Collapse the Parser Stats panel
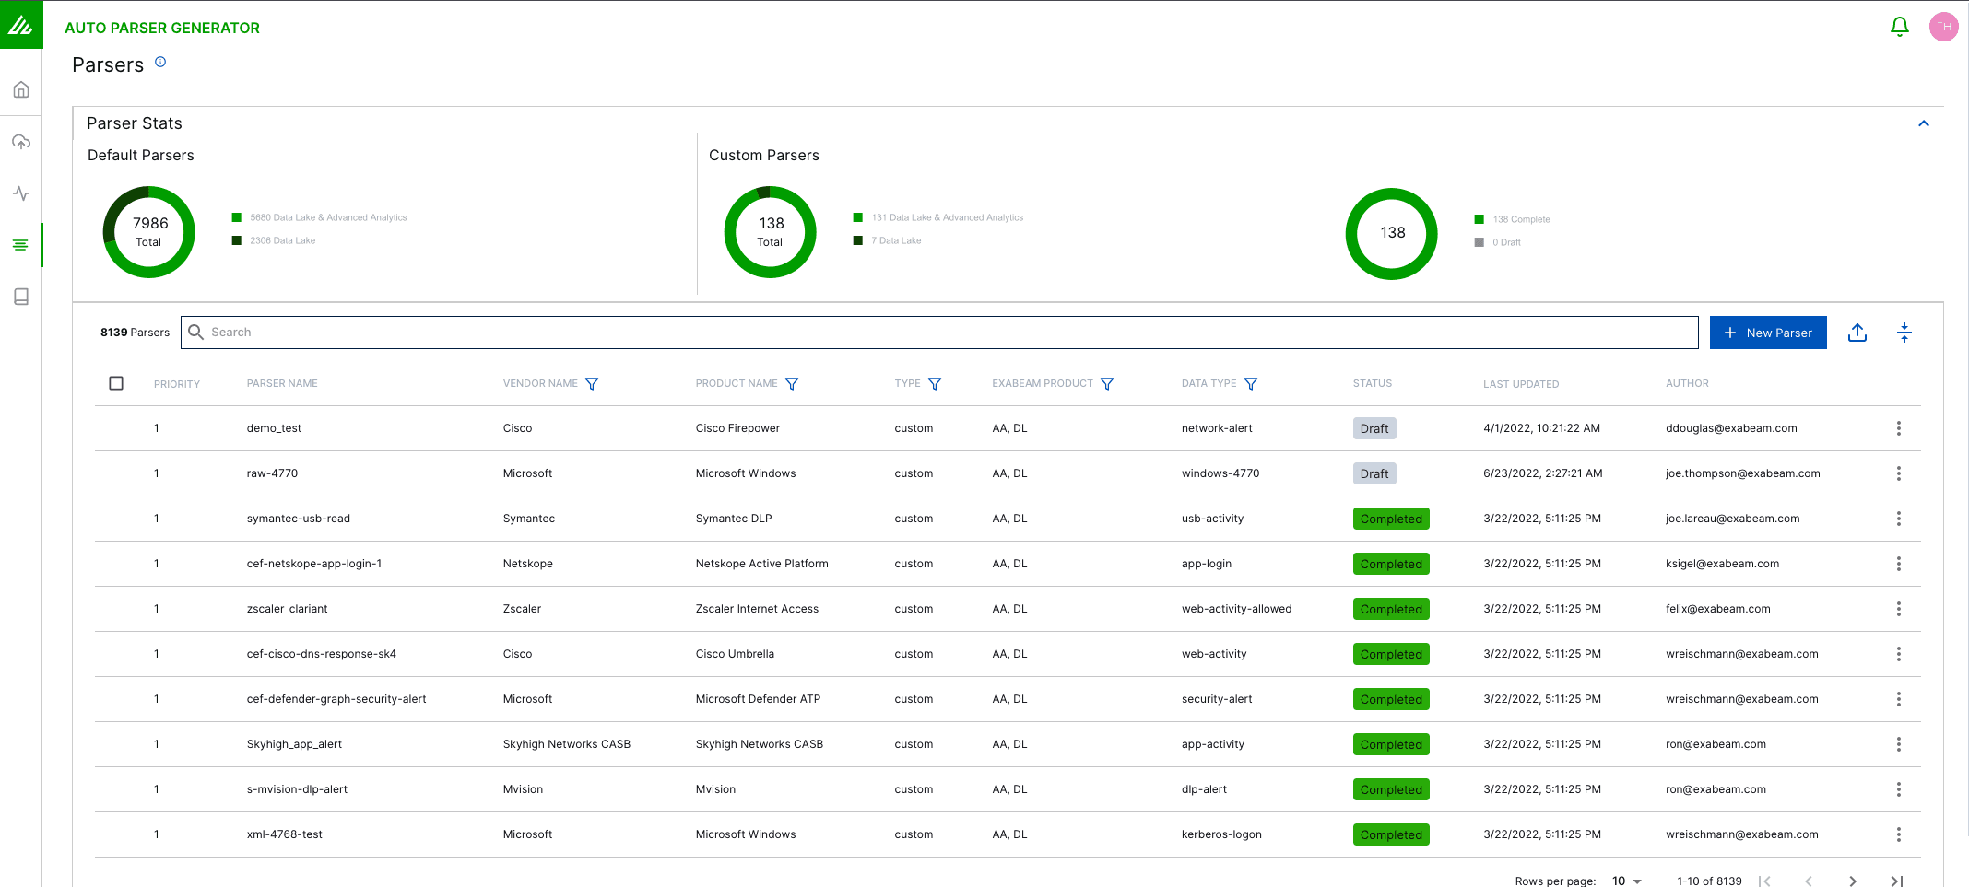 pyautogui.click(x=1923, y=123)
